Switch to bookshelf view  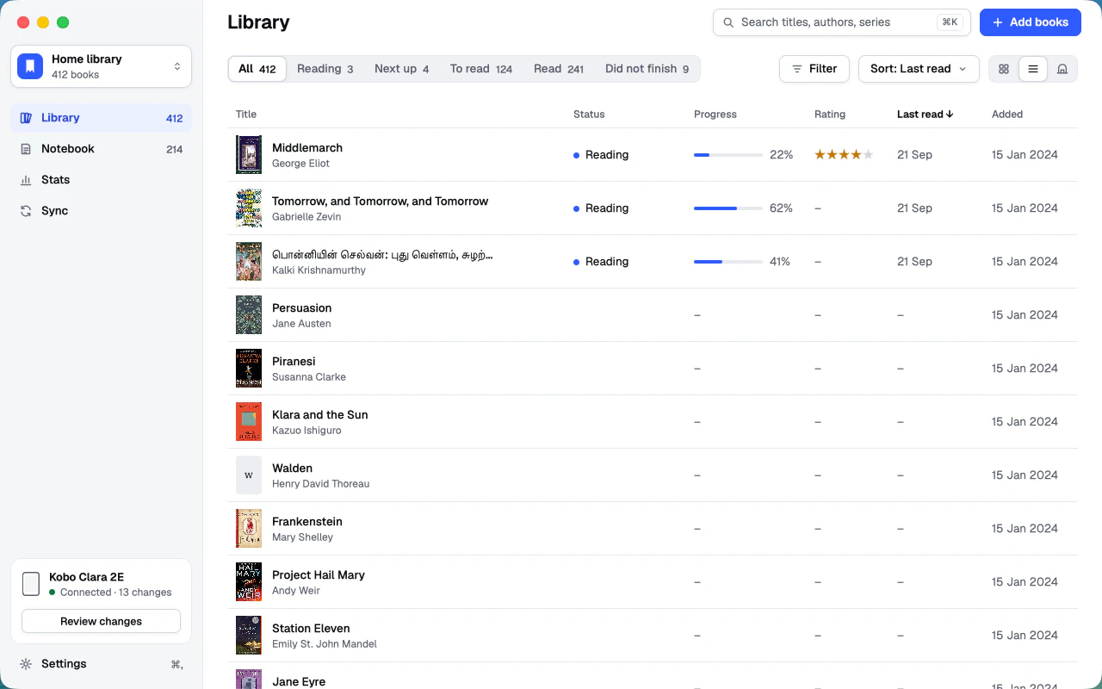pos(1062,69)
